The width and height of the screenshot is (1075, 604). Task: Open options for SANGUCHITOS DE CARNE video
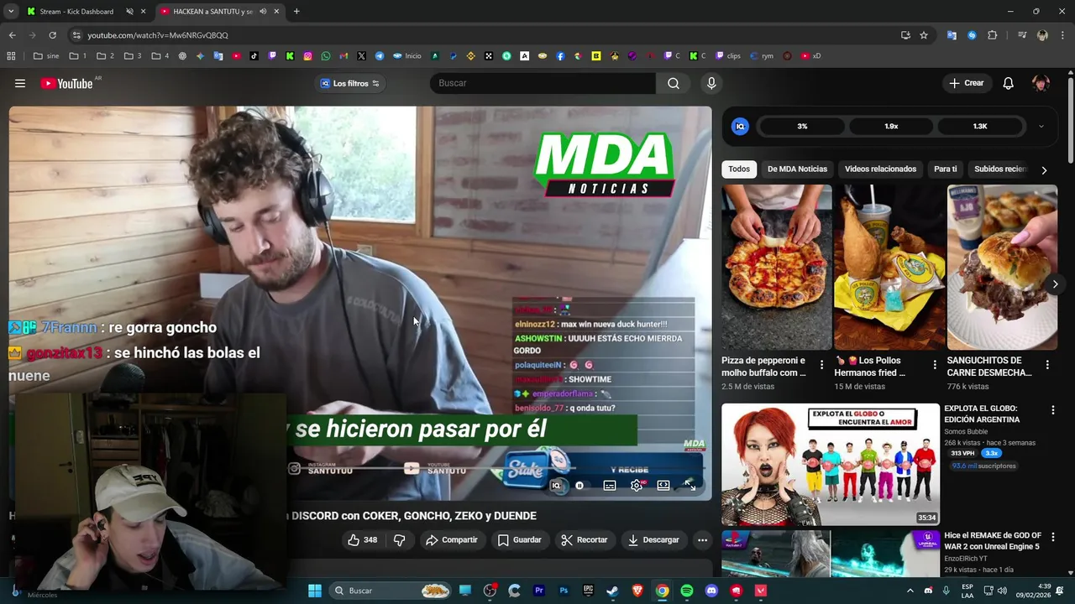click(x=1047, y=365)
